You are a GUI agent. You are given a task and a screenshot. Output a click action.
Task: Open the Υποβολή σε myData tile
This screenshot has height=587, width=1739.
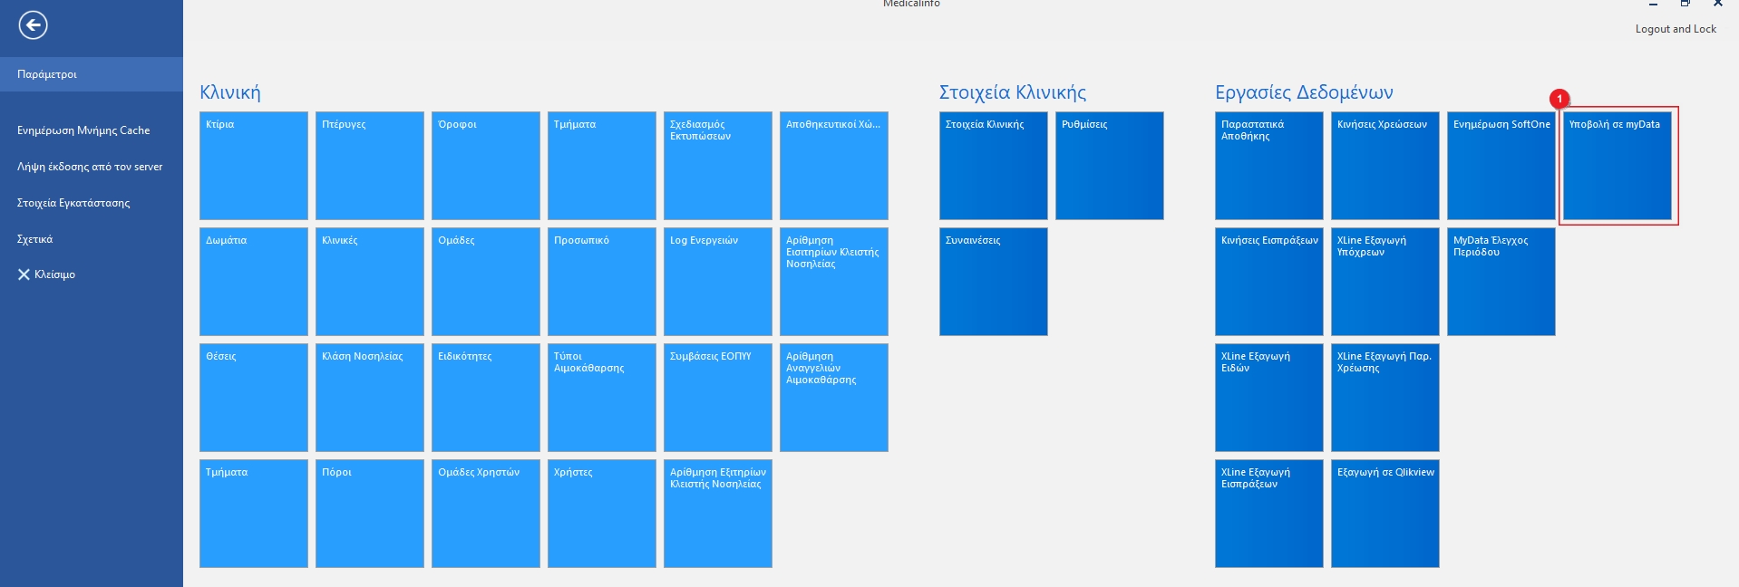(x=1617, y=166)
